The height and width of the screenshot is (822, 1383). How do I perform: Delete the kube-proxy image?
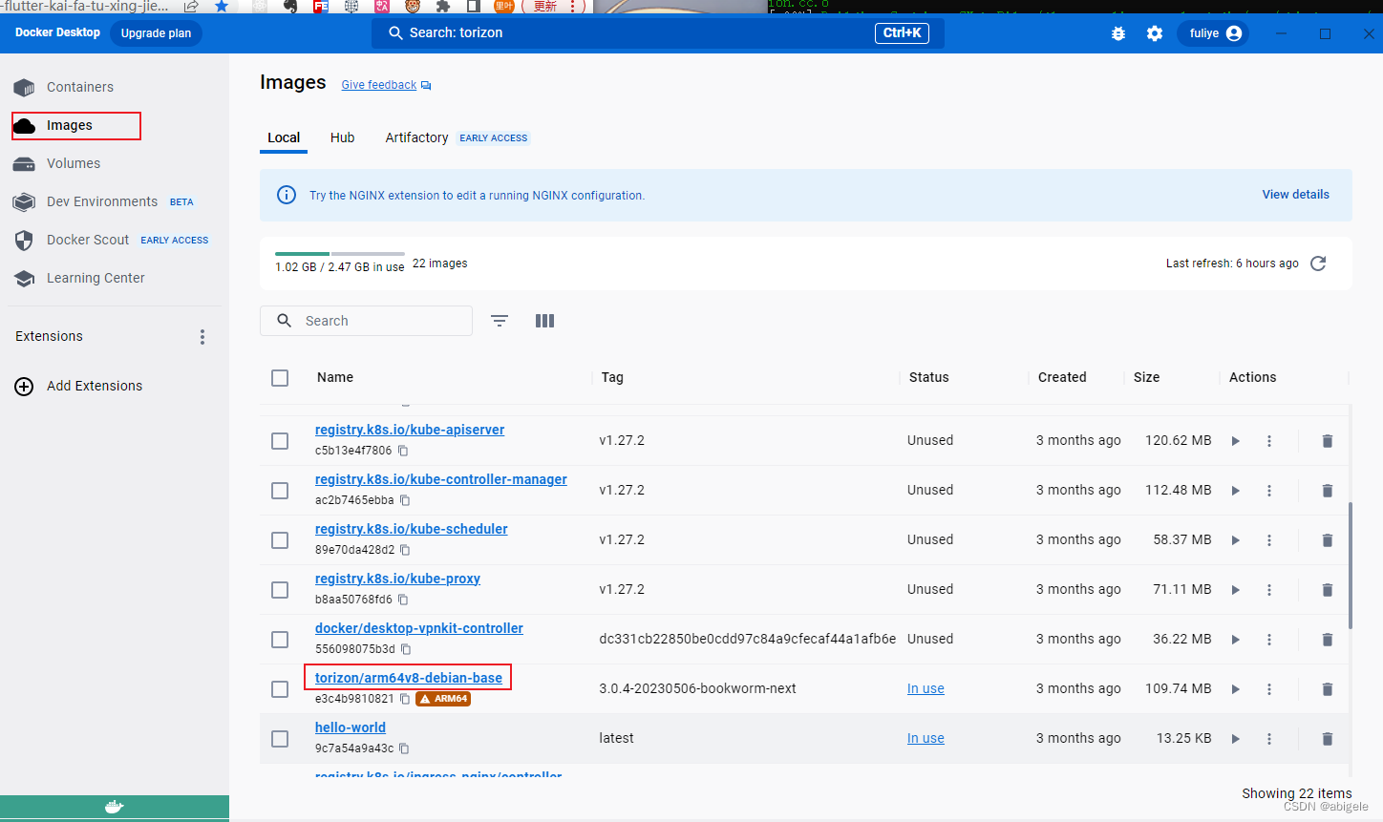[x=1327, y=590]
